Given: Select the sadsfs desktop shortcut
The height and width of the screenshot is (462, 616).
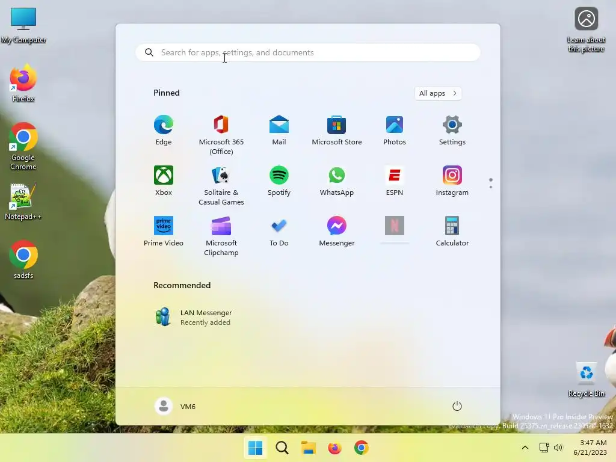Looking at the screenshot, I should [x=23, y=259].
